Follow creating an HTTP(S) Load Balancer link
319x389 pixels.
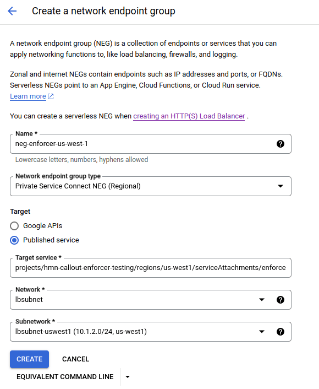point(189,116)
